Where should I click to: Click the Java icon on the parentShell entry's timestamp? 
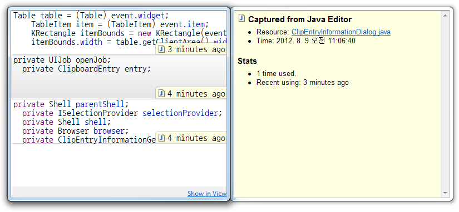click(x=161, y=138)
